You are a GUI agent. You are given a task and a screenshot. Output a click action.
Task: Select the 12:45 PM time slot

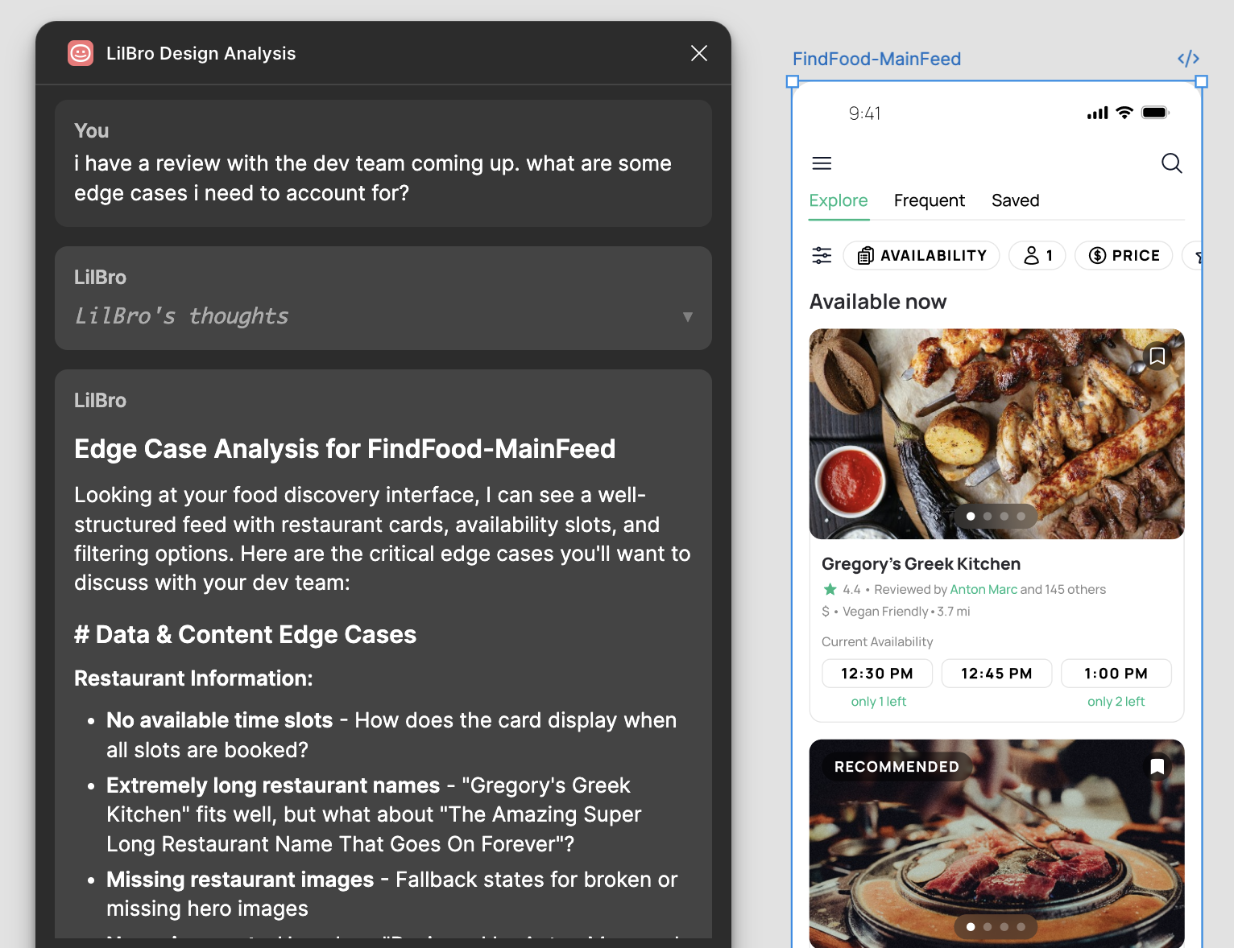click(x=996, y=674)
